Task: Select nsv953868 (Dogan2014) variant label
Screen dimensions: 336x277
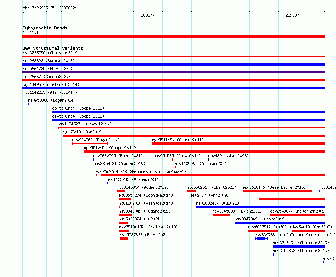Action: click(x=52, y=100)
